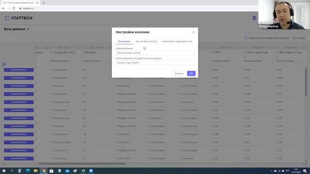Open filter icon on Возраст column
This screenshot has height=174, width=310.
83,52
